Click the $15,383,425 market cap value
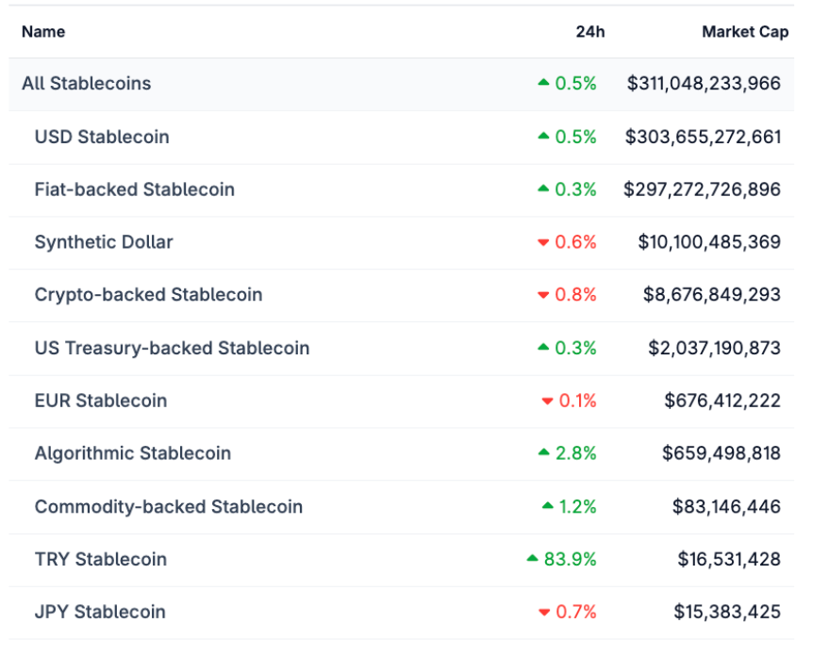This screenshot has width=813, height=656. pos(727,612)
